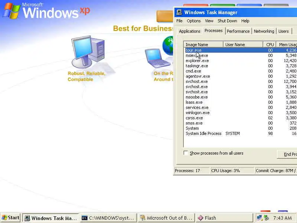
Task: Select the csrss.exe process
Action: coord(241,118)
